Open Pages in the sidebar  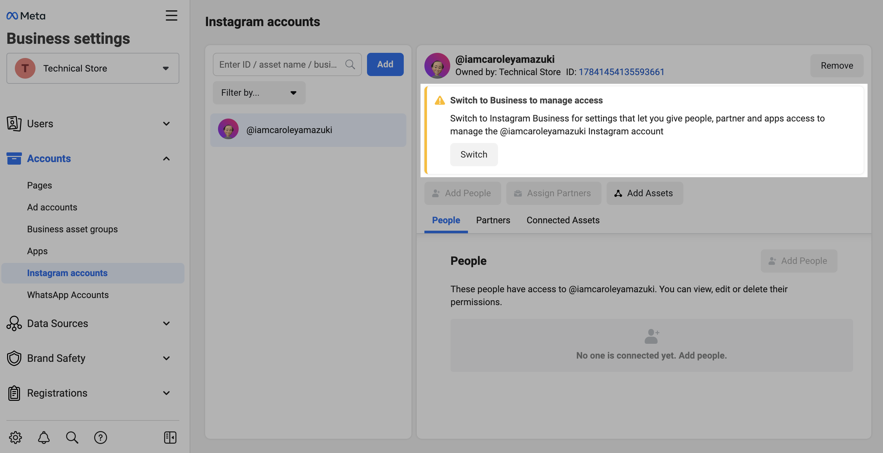pyautogui.click(x=39, y=185)
